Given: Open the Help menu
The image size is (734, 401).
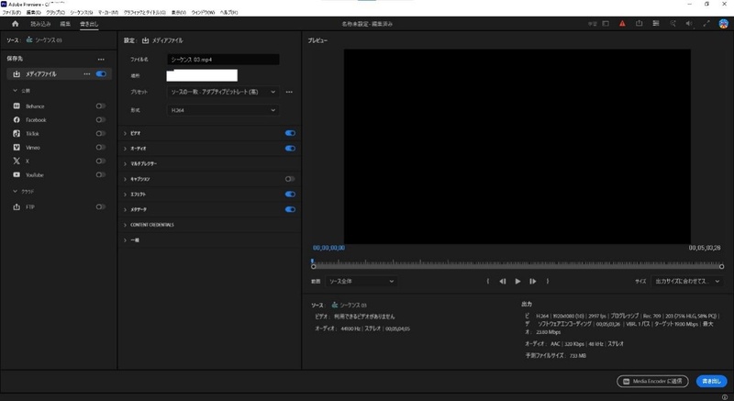Looking at the screenshot, I should [228, 13].
